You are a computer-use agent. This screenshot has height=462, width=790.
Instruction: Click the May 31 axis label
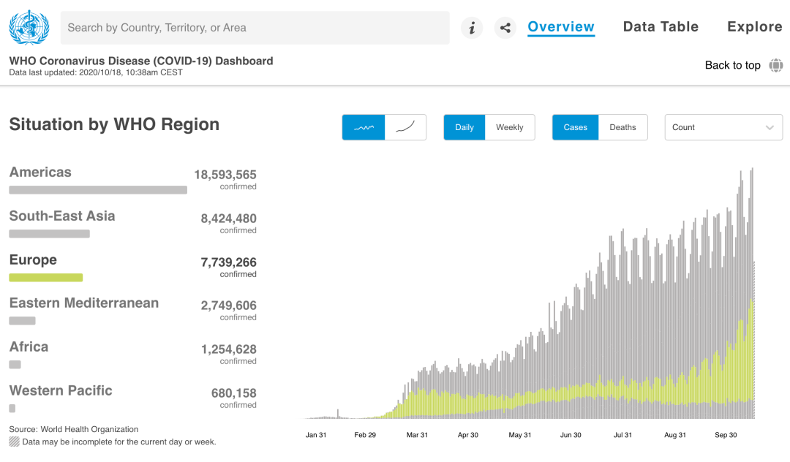coord(520,435)
